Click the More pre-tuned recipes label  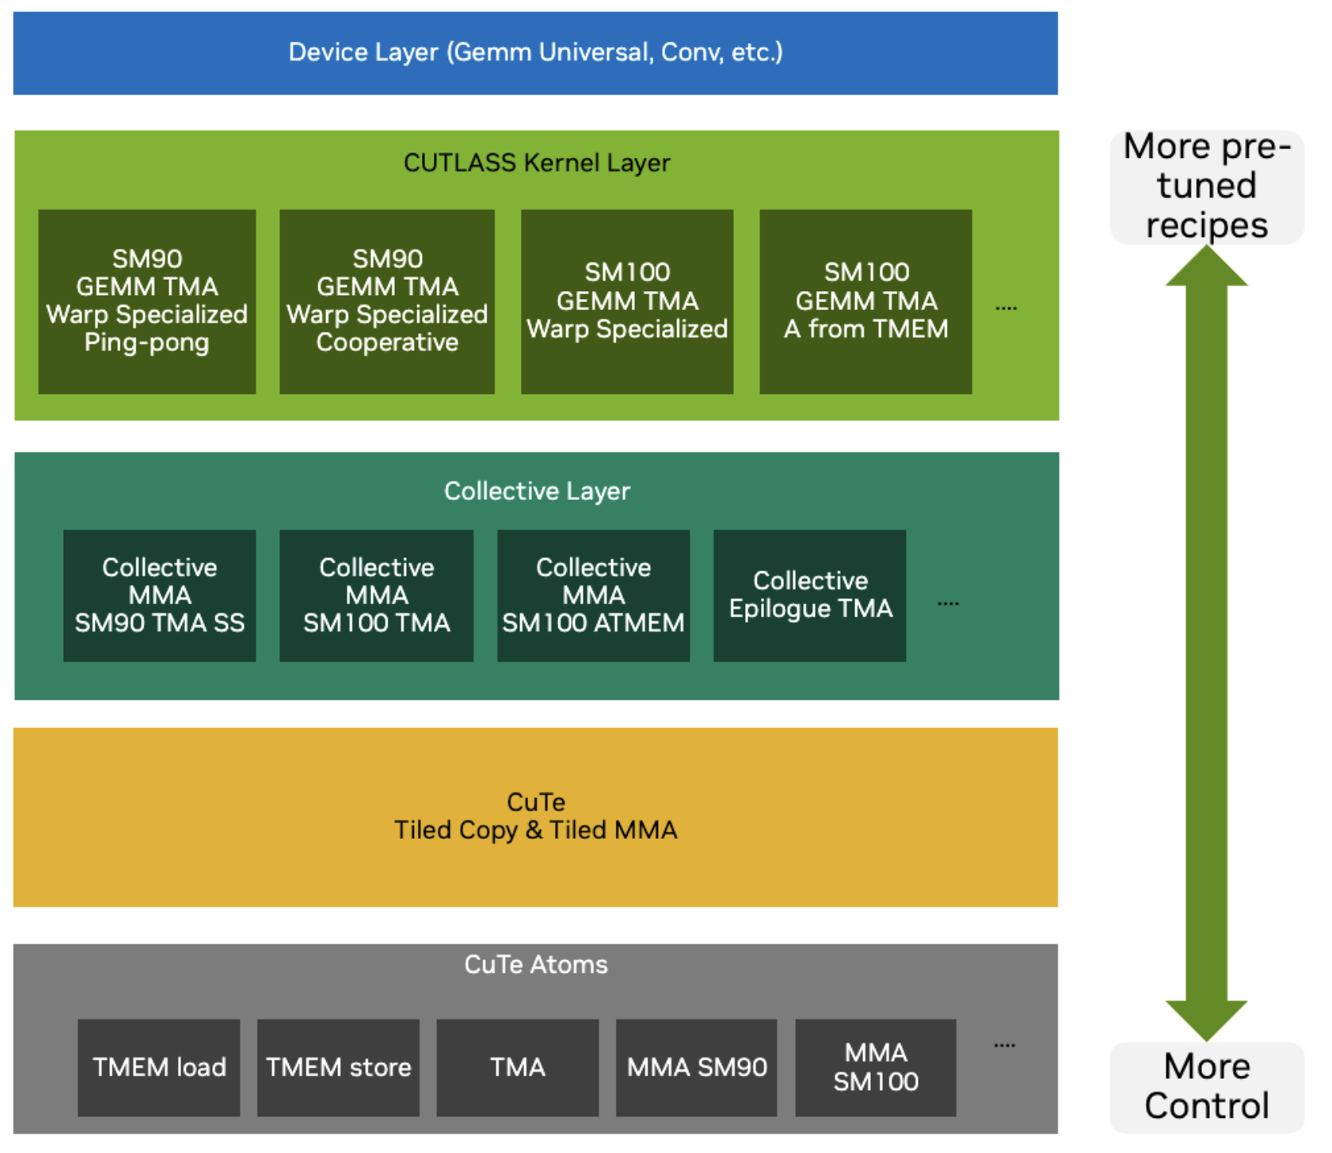point(1206,185)
